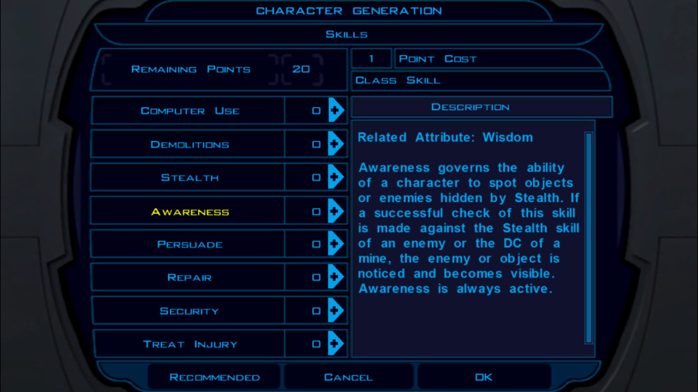The width and height of the screenshot is (698, 392).
Task: Apply Recommended skill allocation
Action: [214, 377]
